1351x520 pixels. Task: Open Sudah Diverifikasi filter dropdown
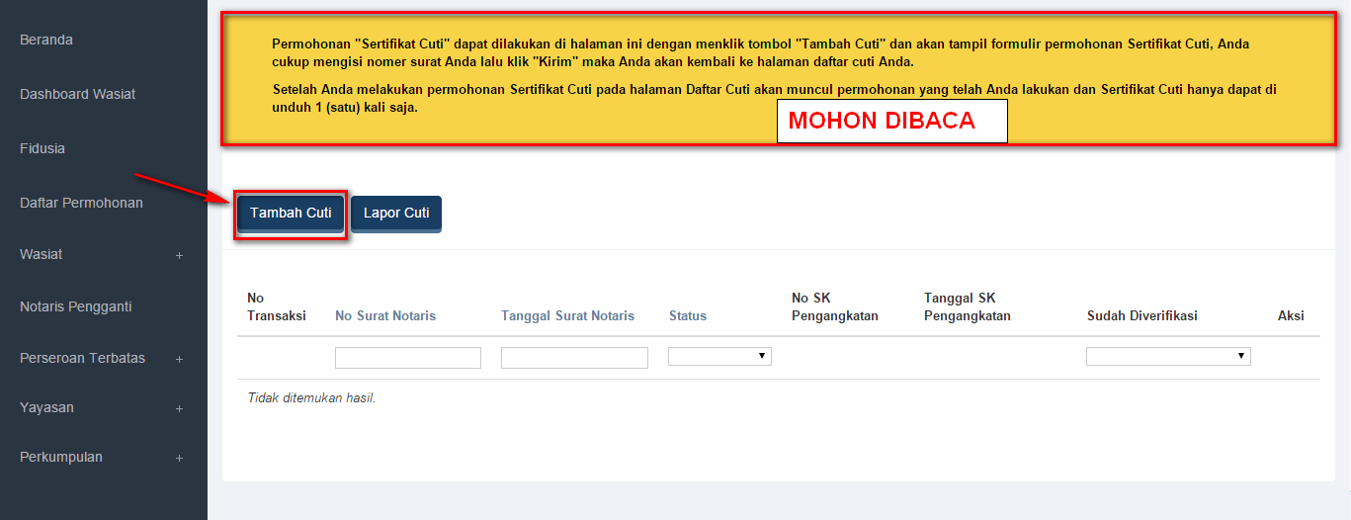[1167, 356]
